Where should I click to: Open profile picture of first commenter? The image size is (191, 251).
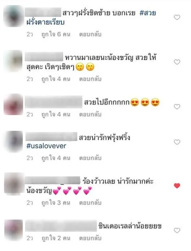coord(13,16)
